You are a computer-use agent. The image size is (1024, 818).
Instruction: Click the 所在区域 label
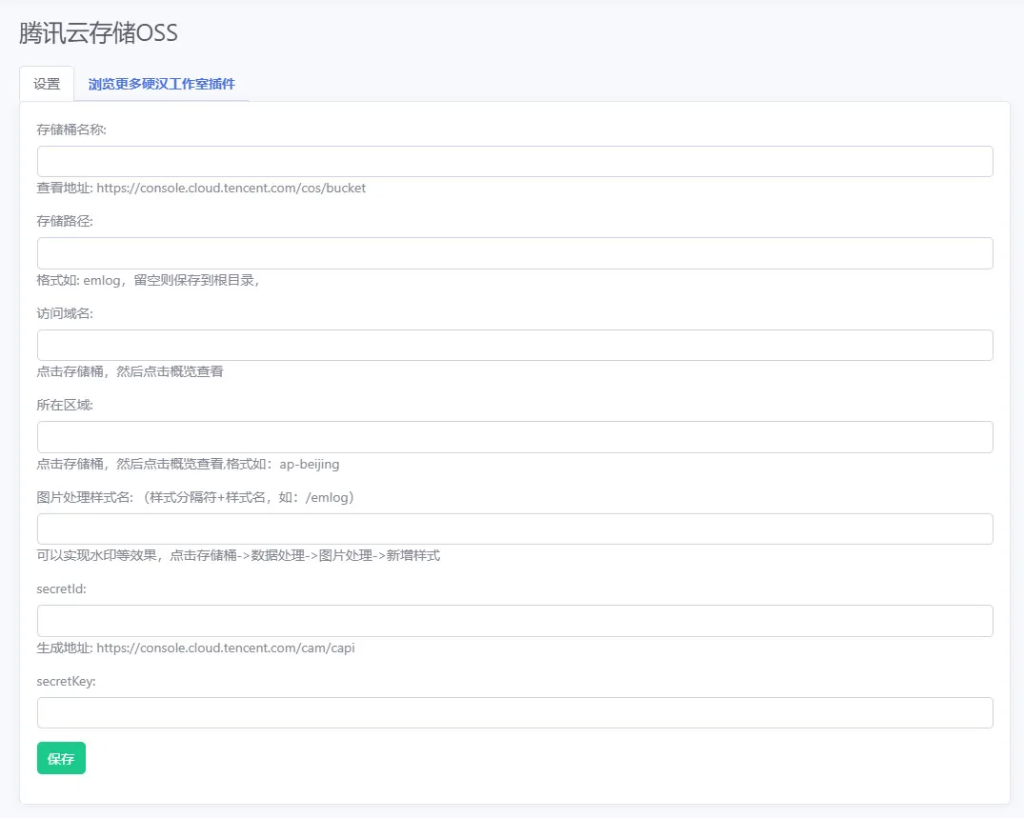pyautogui.click(x=65, y=405)
